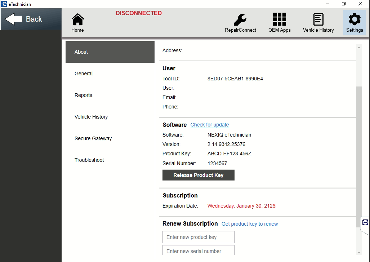This screenshot has height=262, width=370.
Task: Click the new product key input field
Action: pos(198,237)
